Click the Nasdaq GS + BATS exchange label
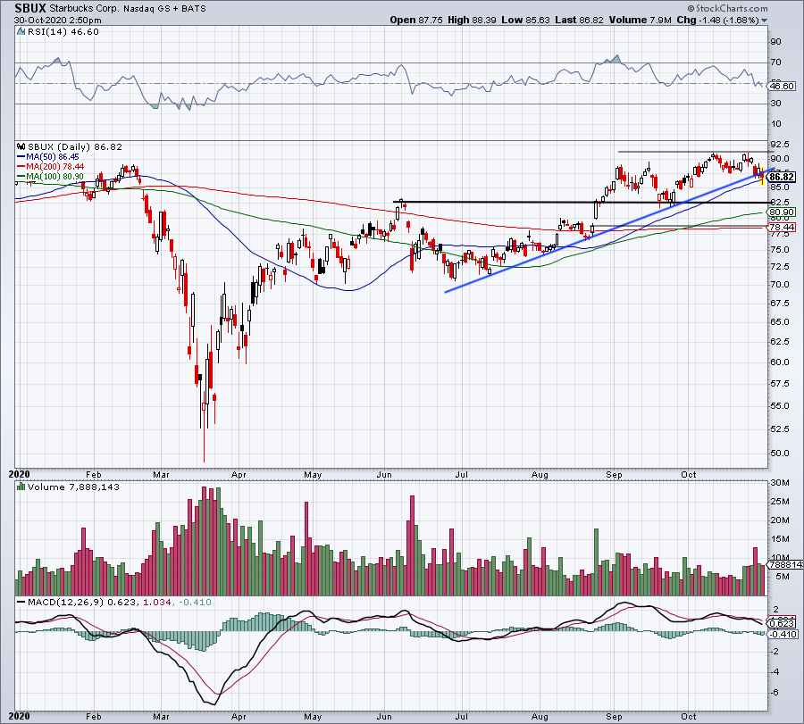 (164, 9)
